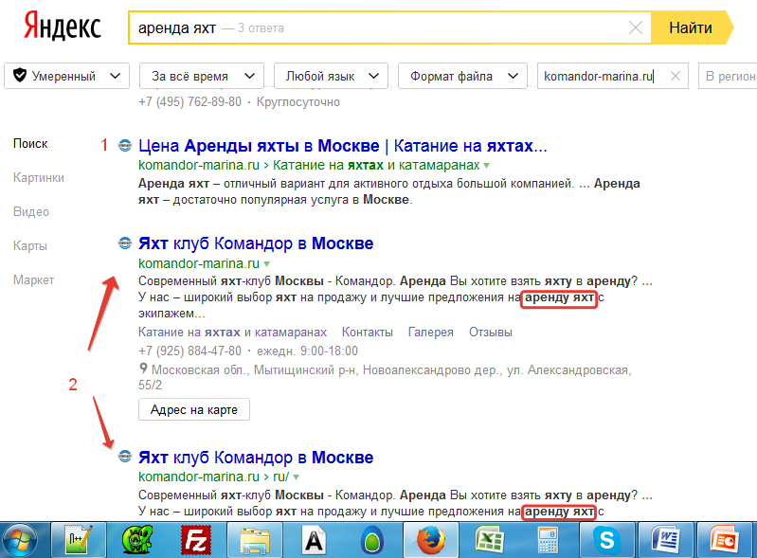The image size is (757, 558).
Task: Open sitelink Катание на яхтах и катамаранах
Action: pyautogui.click(x=233, y=333)
